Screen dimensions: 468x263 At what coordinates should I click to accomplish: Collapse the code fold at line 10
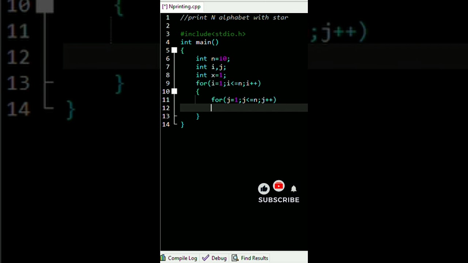coord(174,91)
